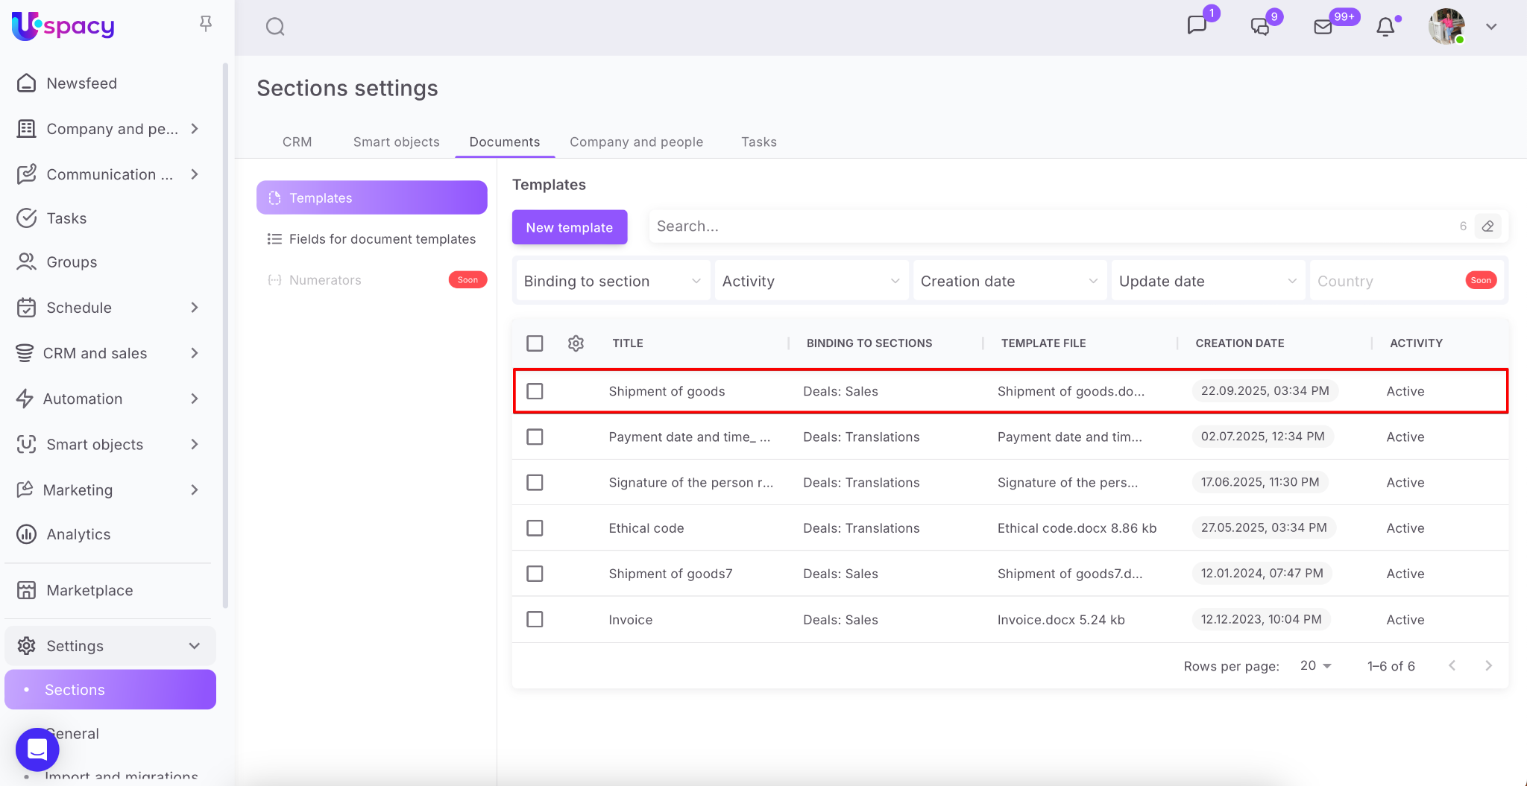Change rows per page dropdown value
1527x786 pixels.
point(1315,665)
